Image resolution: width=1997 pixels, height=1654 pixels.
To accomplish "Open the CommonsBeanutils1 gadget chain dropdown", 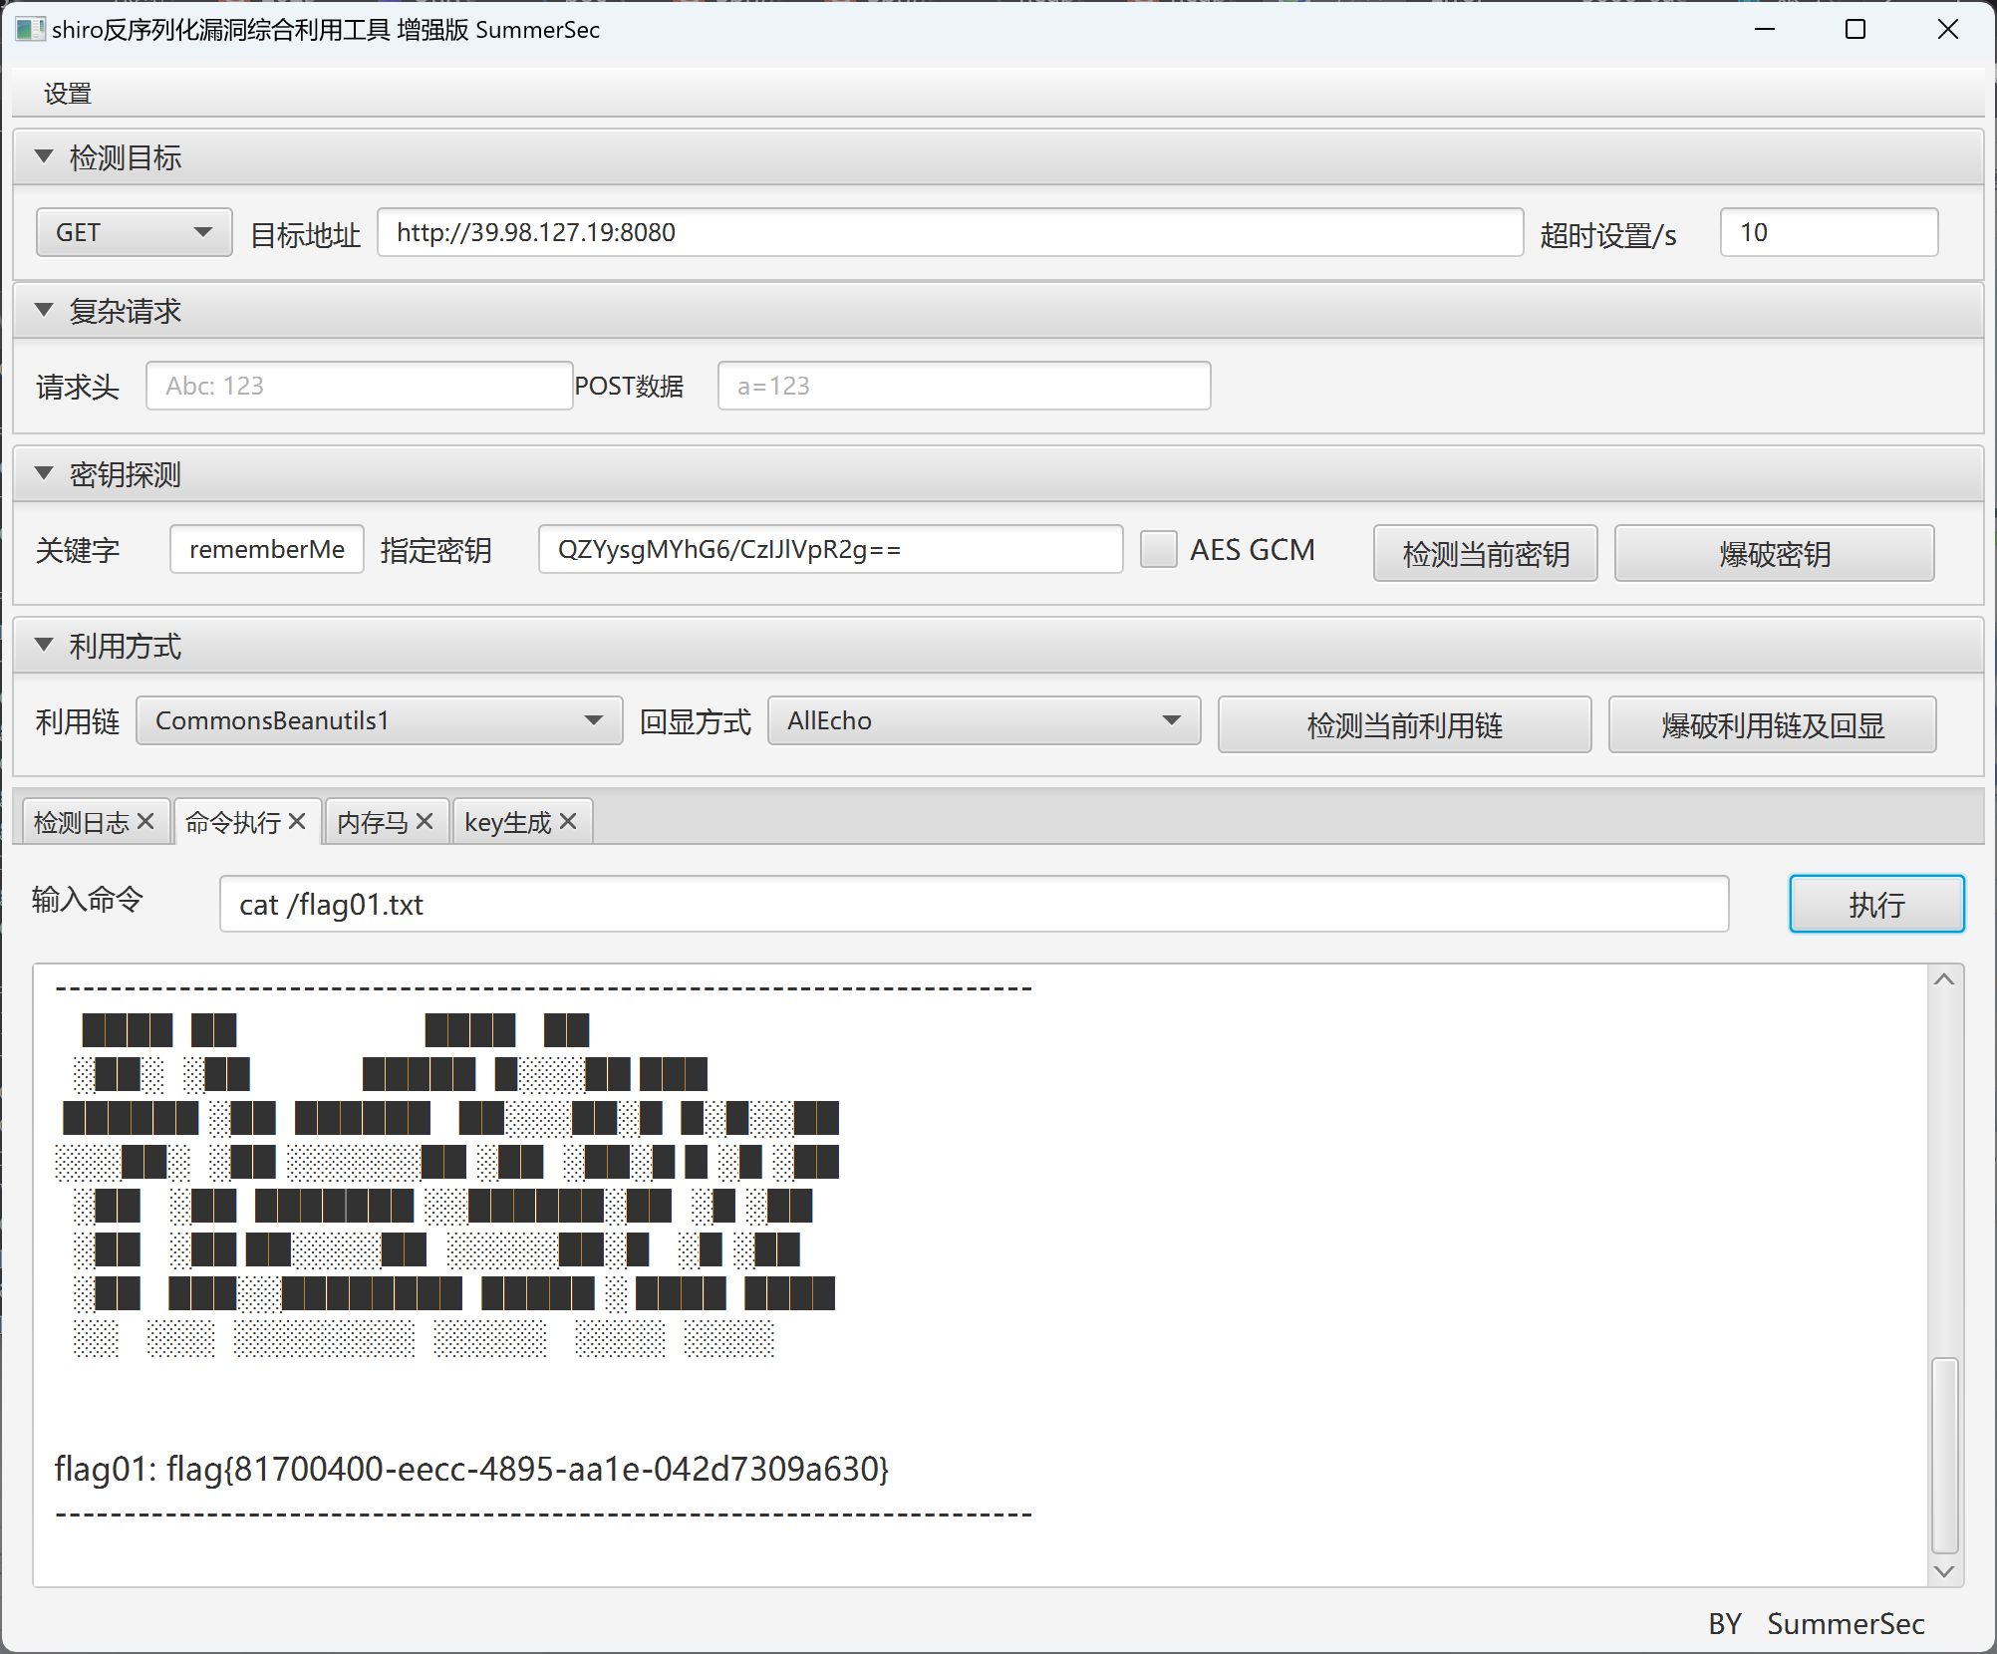I will [x=379, y=720].
